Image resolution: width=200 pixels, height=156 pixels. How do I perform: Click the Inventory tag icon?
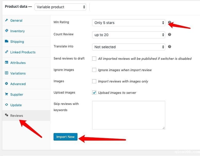pos(7,31)
